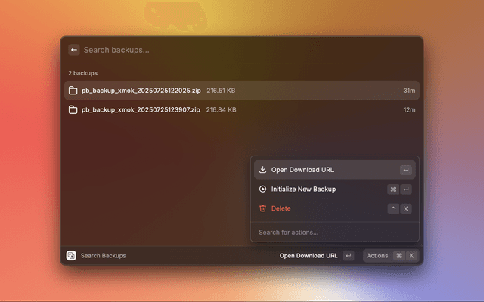The image size is (484, 302).
Task: Click the 12m timestamp of second backup
Action: pos(409,110)
